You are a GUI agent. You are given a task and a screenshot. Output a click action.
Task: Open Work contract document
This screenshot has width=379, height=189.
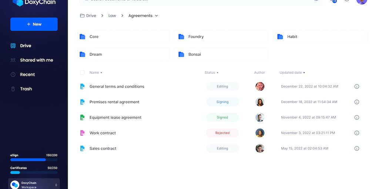pyautogui.click(x=103, y=133)
